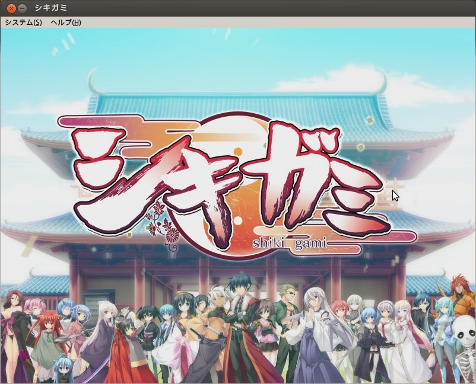Click the シキガミ title logo
The image size is (476, 384).
point(237,186)
